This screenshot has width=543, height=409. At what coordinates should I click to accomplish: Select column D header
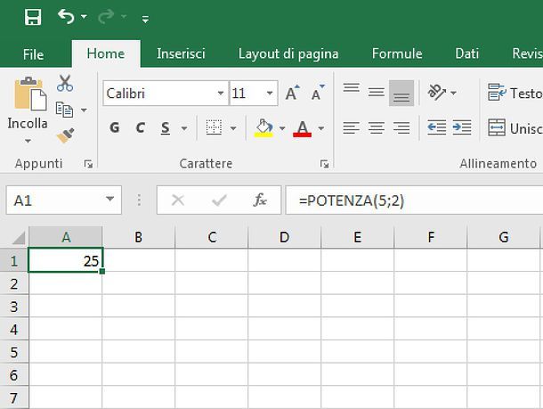click(x=284, y=237)
